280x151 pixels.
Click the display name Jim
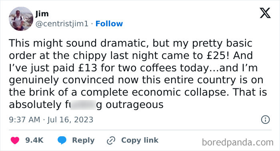[42, 14]
